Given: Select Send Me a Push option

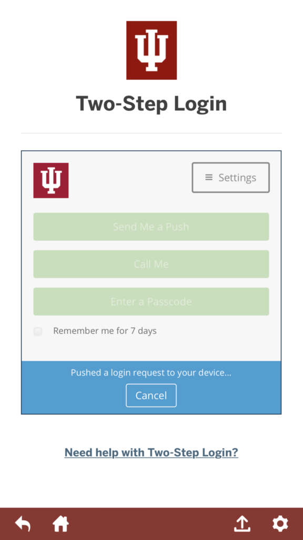Looking at the screenshot, I should pyautogui.click(x=151, y=227).
